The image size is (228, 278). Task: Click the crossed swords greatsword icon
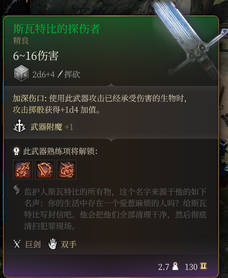(x=17, y=244)
